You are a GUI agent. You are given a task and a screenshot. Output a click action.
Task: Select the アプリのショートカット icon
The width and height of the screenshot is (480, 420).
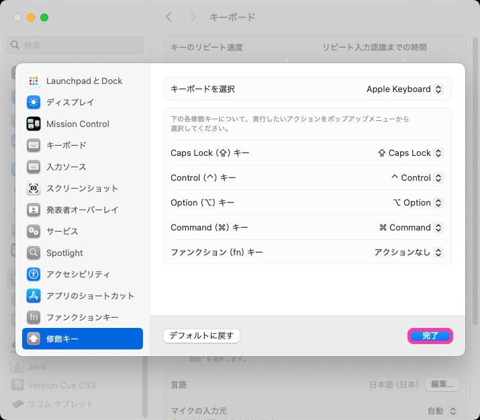pyautogui.click(x=34, y=296)
